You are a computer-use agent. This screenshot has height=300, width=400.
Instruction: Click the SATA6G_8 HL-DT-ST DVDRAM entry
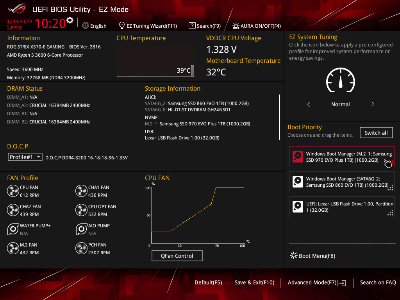click(188, 110)
